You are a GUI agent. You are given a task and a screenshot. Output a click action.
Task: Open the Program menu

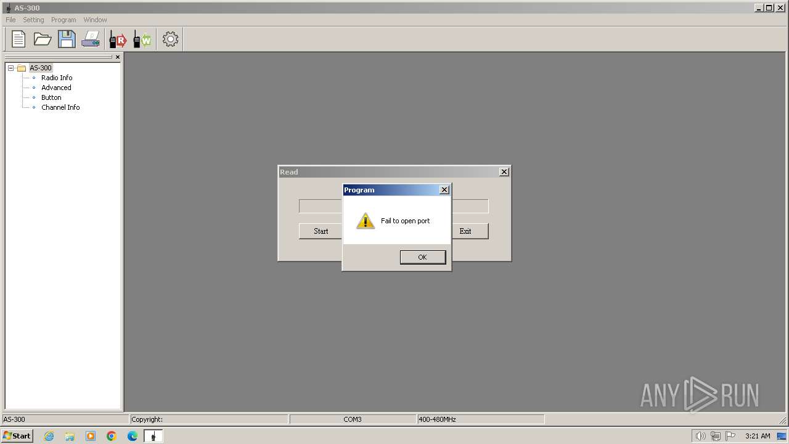(x=63, y=20)
